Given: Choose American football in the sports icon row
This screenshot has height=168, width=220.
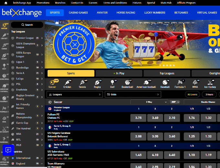Looking at the screenshot, I should (146, 84).
